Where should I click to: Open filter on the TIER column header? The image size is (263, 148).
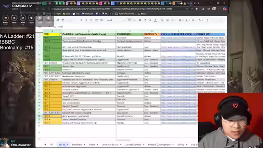(x=60, y=35)
